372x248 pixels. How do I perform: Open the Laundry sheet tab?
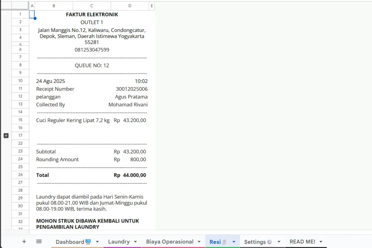pyautogui.click(x=119, y=242)
